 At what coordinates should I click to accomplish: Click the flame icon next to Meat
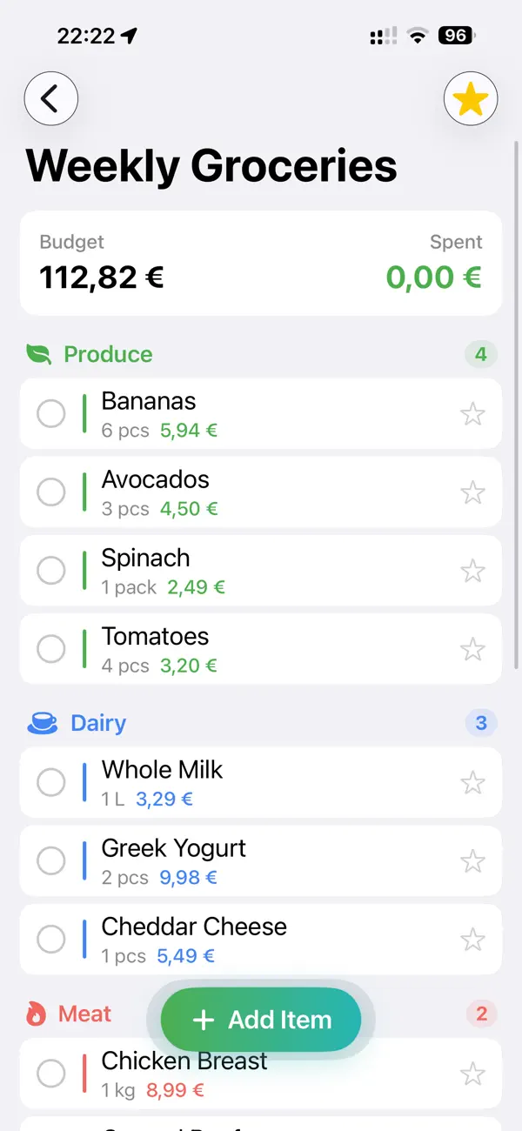pos(35,1014)
